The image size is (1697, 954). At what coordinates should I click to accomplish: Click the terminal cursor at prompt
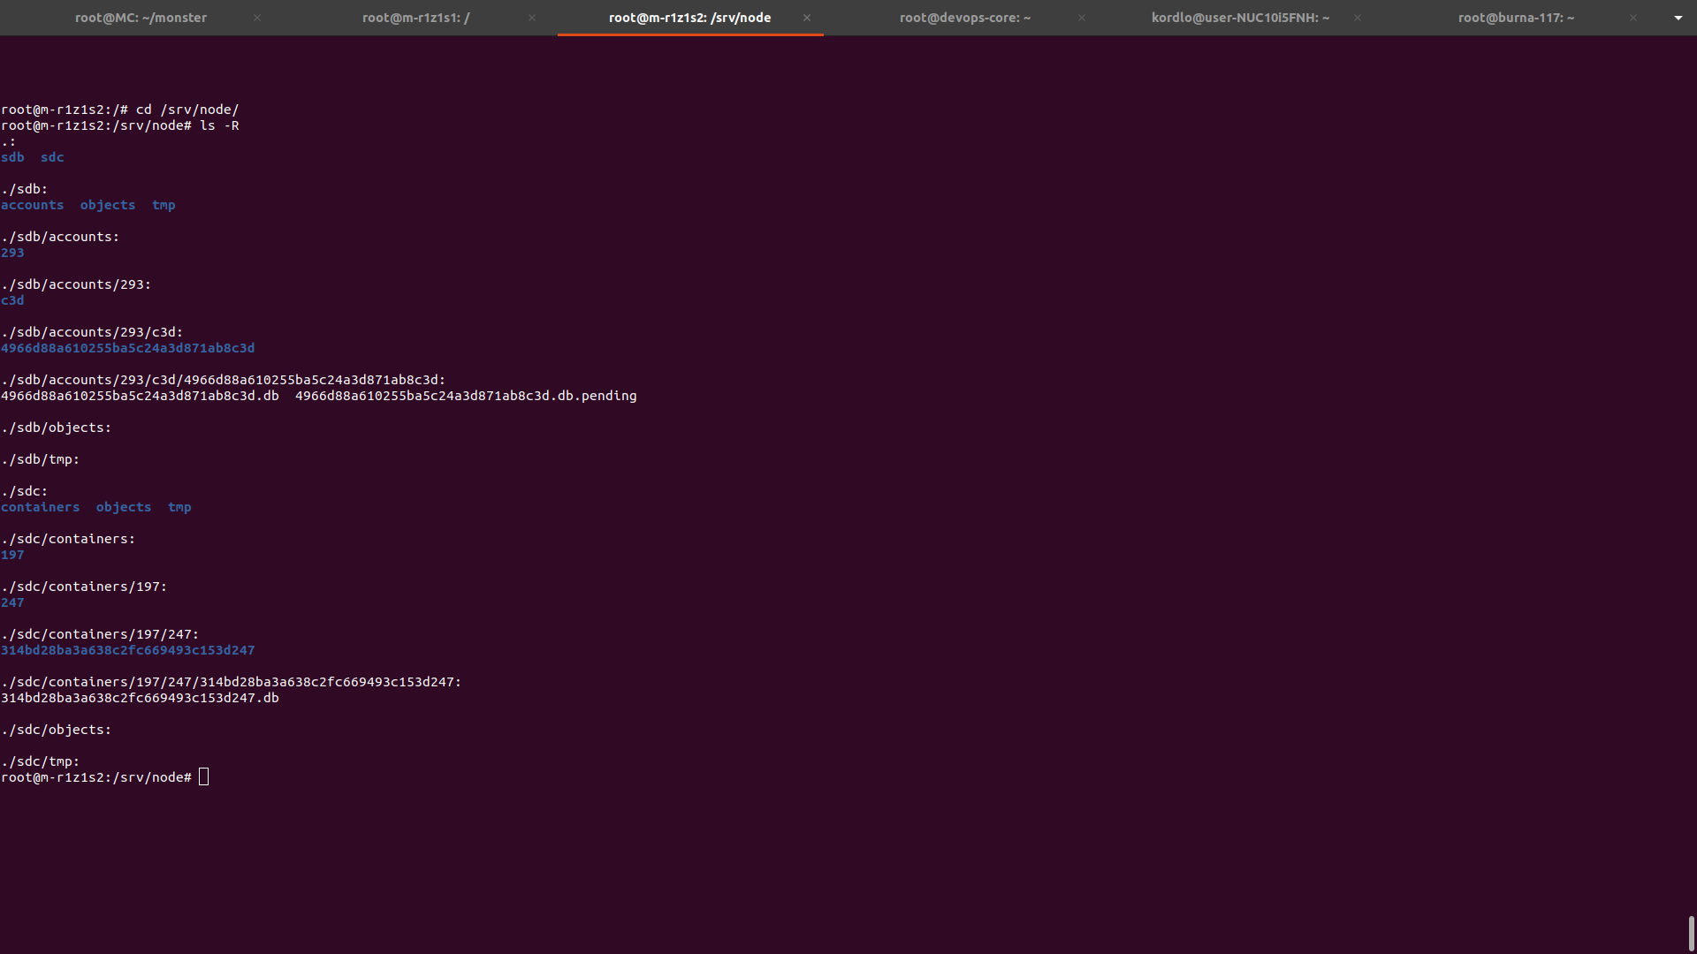point(204,777)
